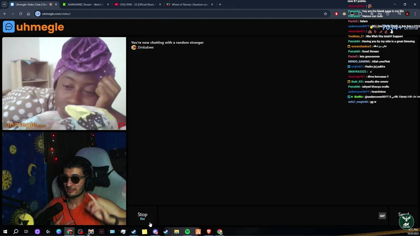Click the taskbar clock showing 4:31 PM
Image resolution: width=420 pixels, height=236 pixels.
pos(413,232)
